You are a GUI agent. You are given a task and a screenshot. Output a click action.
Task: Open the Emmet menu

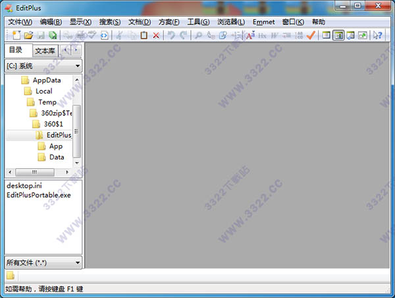coord(263,22)
